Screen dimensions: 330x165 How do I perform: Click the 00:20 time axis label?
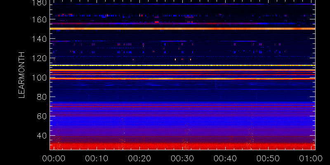pos(139,158)
